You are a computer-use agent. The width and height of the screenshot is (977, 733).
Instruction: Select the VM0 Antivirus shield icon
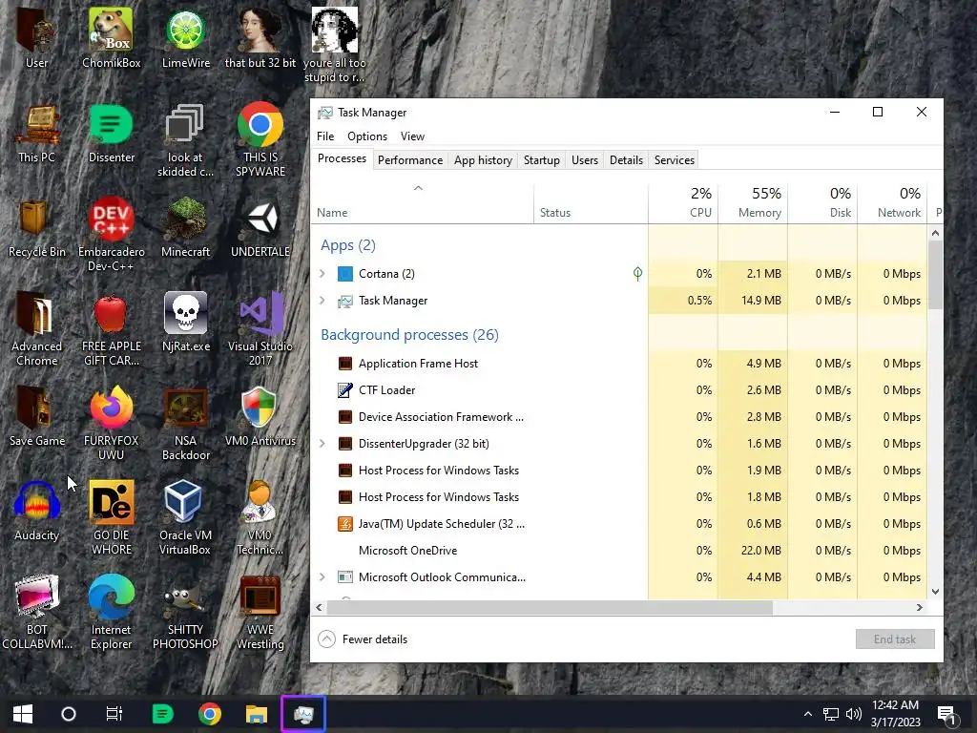260,417
